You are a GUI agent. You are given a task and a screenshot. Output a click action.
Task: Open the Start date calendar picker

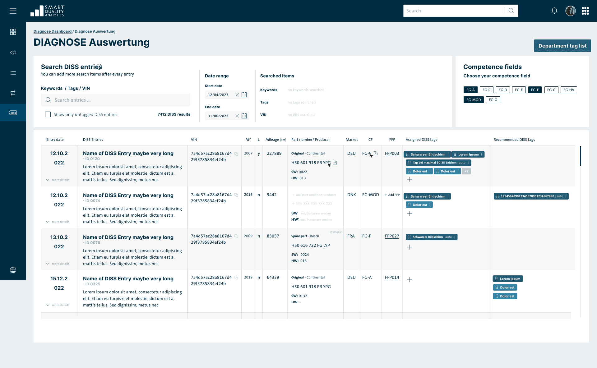pos(244,94)
